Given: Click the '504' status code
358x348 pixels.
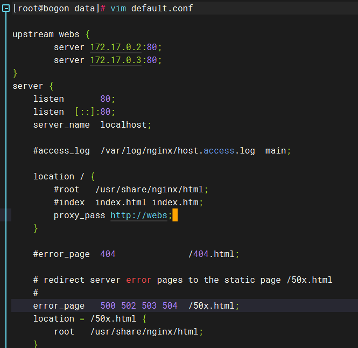Looking at the screenshot, I should pos(170,306).
